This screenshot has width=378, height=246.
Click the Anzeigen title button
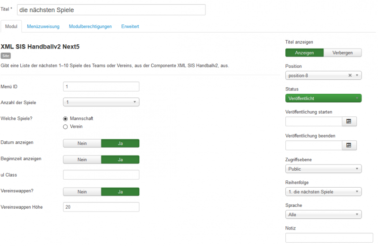click(x=304, y=53)
